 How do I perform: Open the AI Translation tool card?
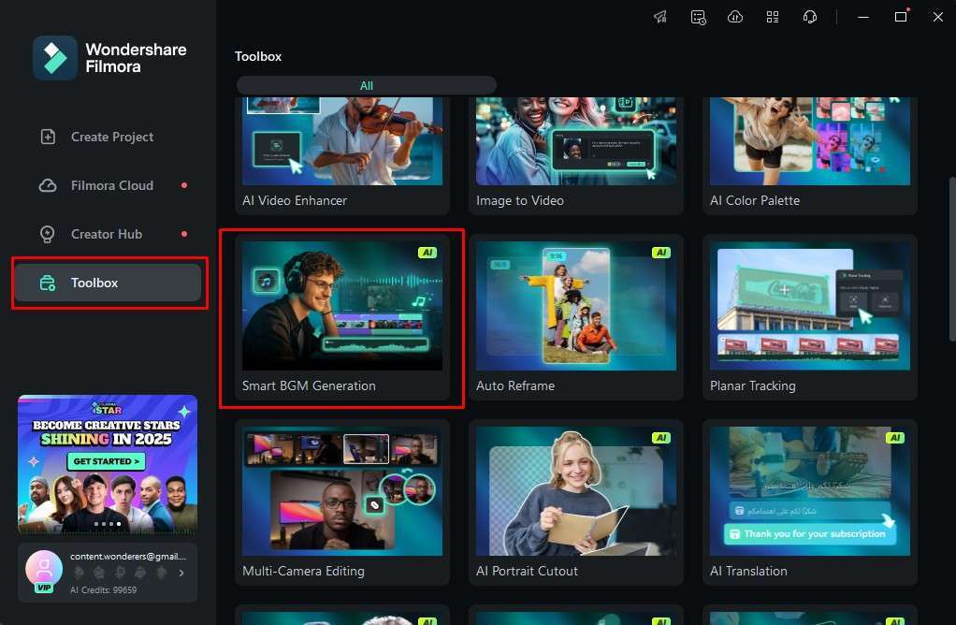pos(810,503)
